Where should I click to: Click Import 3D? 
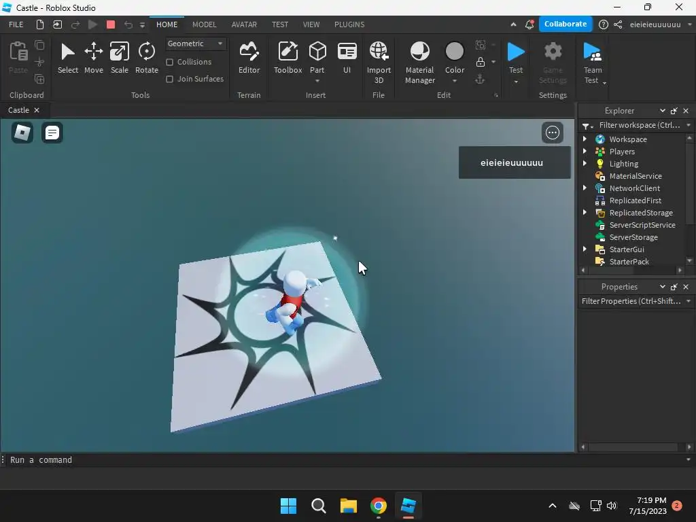379,62
